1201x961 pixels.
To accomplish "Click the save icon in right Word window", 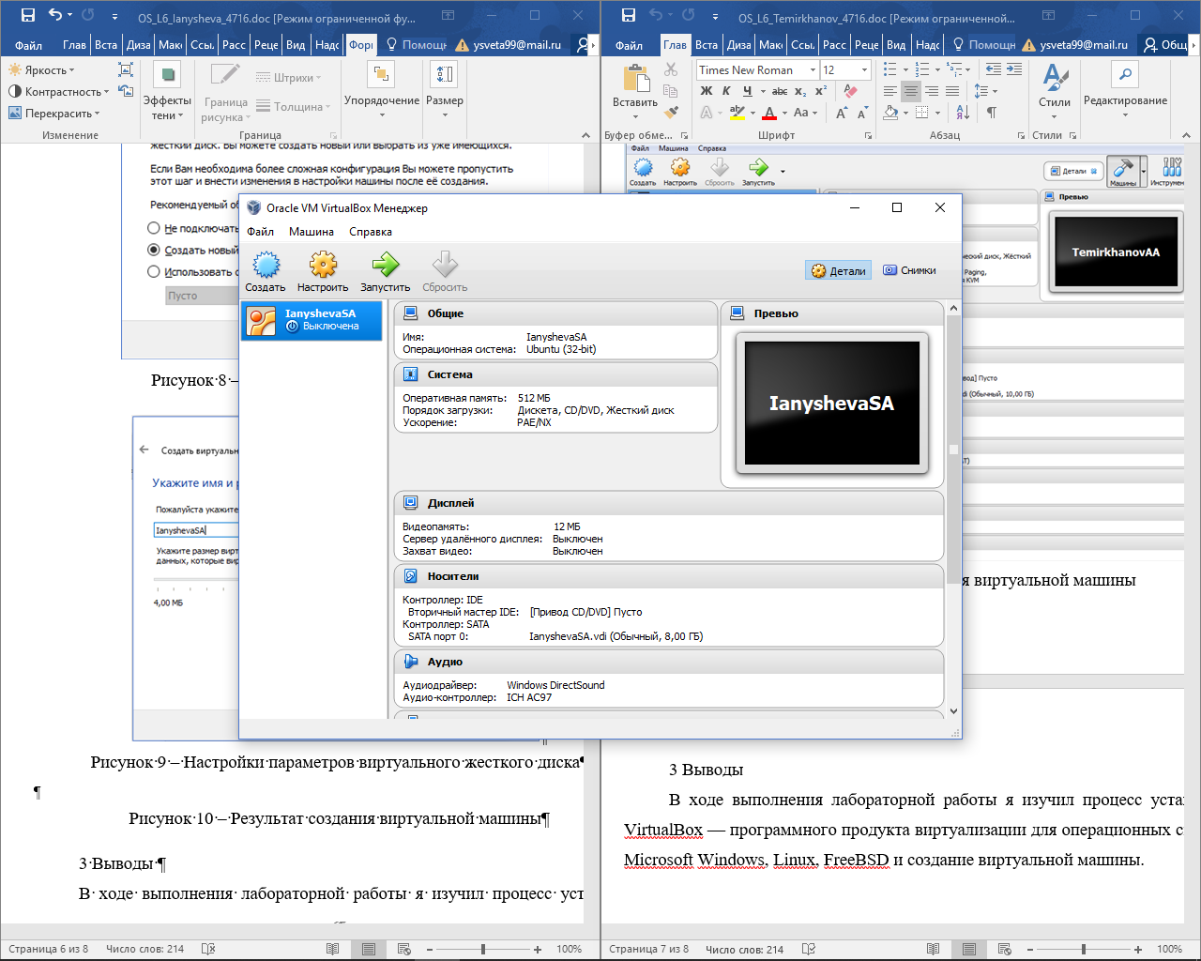I will [628, 15].
